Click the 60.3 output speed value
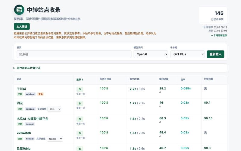This screenshot has height=151, width=241. click(x=162, y=118)
